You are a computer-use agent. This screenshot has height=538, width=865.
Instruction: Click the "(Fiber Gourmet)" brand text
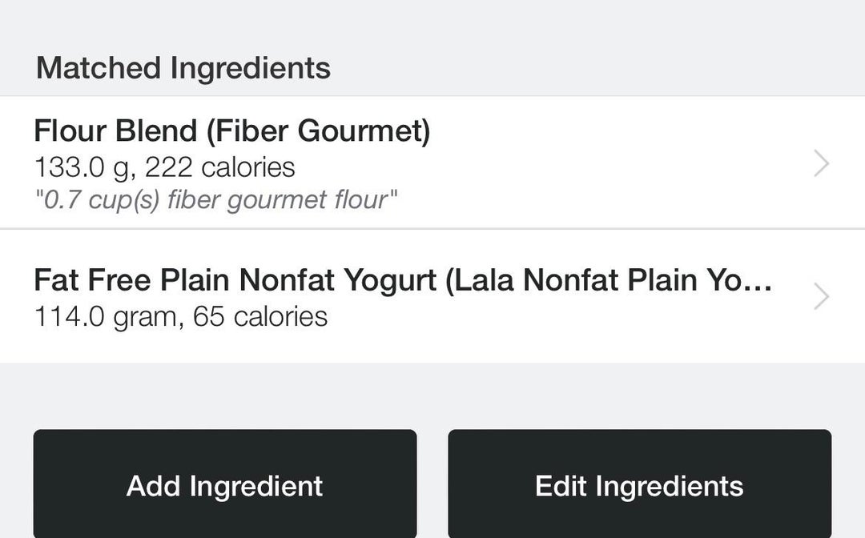click(x=318, y=130)
